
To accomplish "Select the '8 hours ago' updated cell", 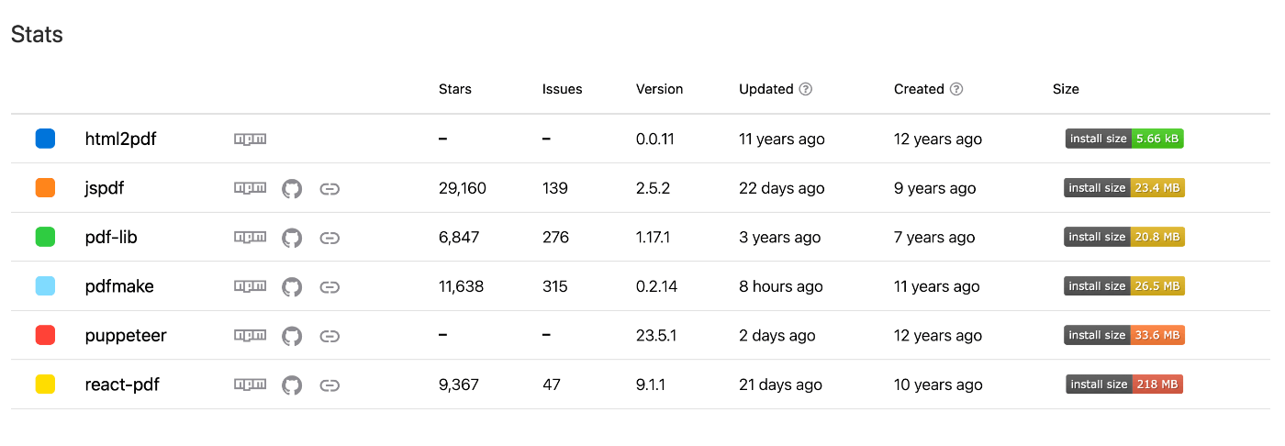I will coord(781,286).
